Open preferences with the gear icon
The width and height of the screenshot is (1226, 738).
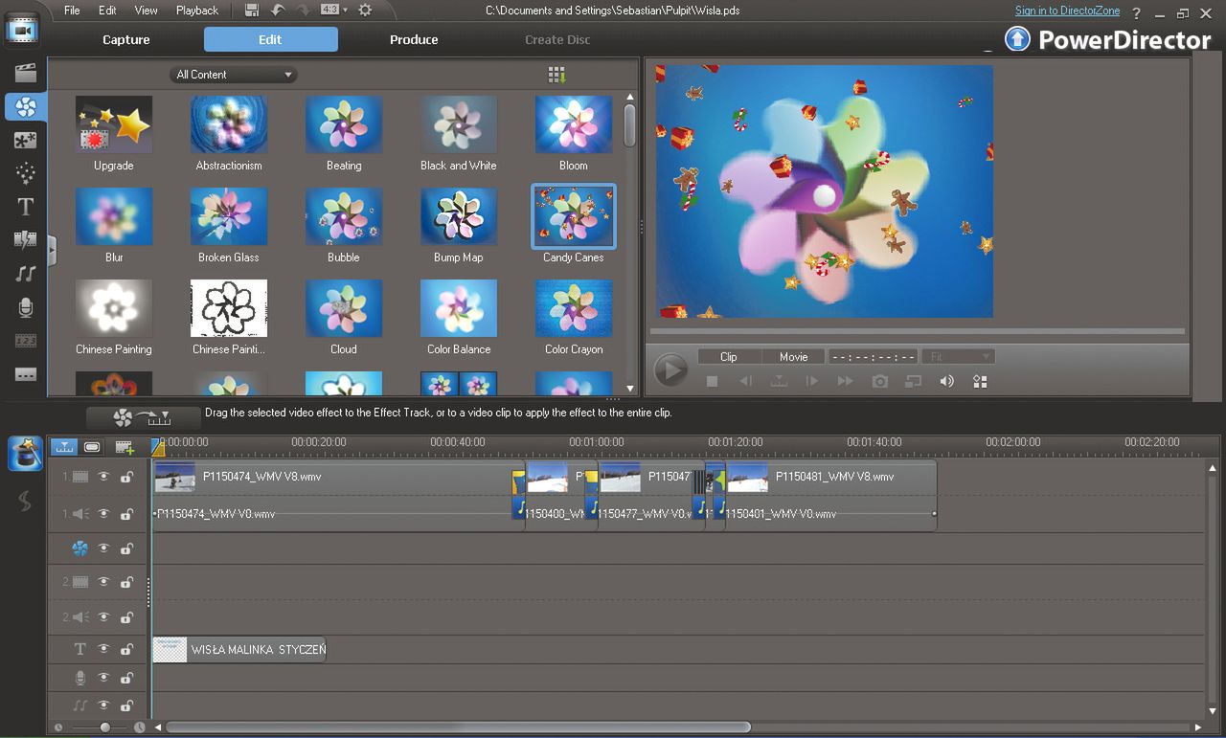click(365, 11)
